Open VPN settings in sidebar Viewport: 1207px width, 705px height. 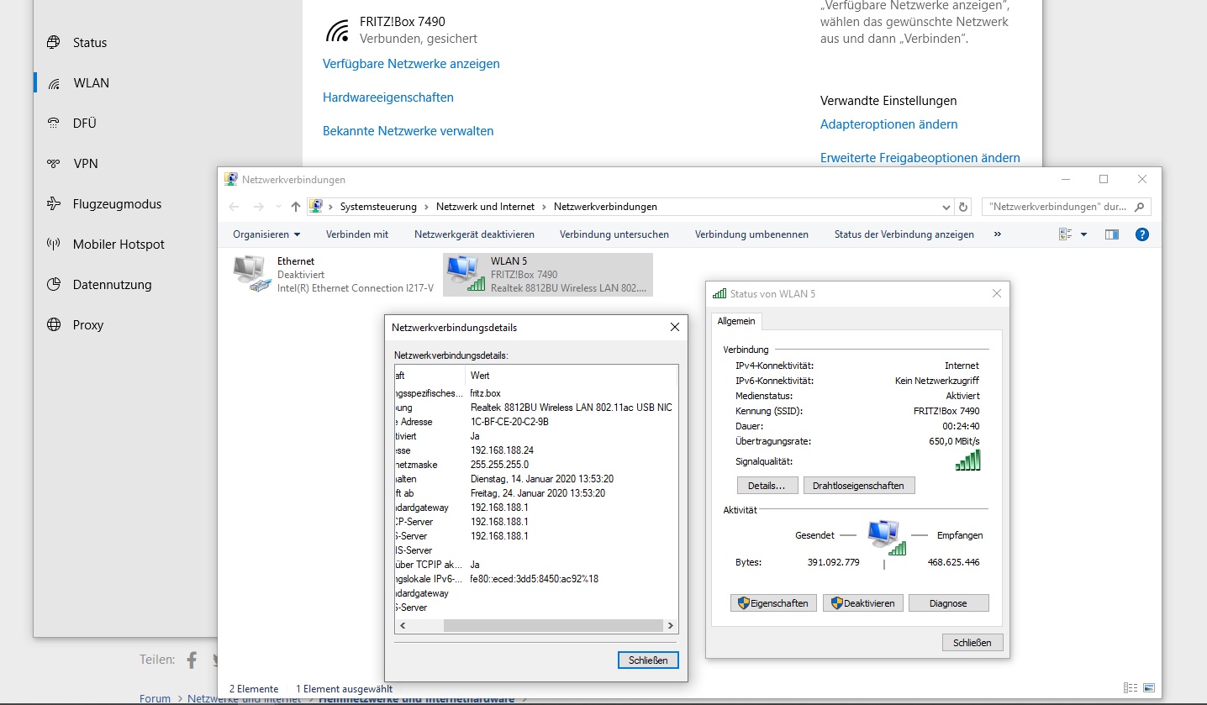tap(85, 164)
